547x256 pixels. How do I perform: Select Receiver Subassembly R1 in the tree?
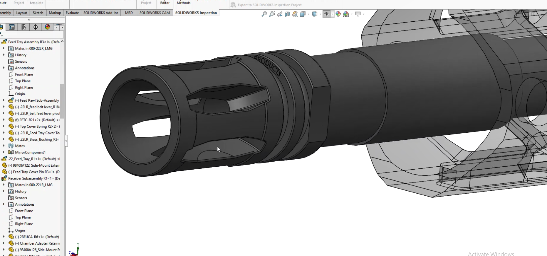pyautogui.click(x=33, y=178)
